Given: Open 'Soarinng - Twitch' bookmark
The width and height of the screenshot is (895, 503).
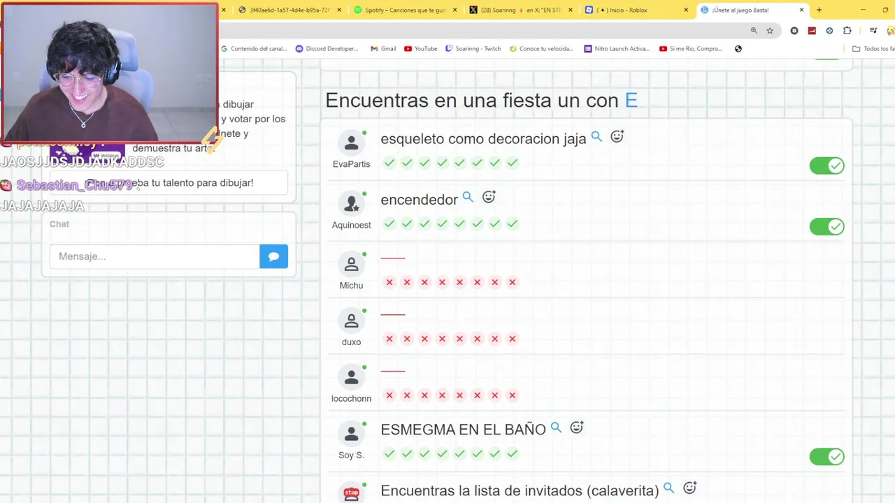Looking at the screenshot, I should click(473, 49).
